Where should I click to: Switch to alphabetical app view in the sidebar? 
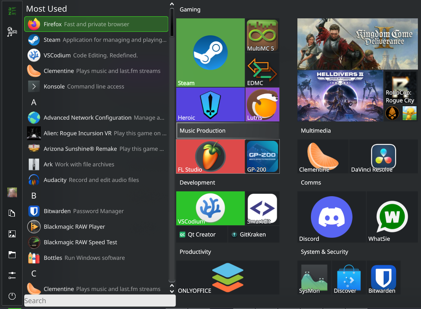[x=12, y=11]
